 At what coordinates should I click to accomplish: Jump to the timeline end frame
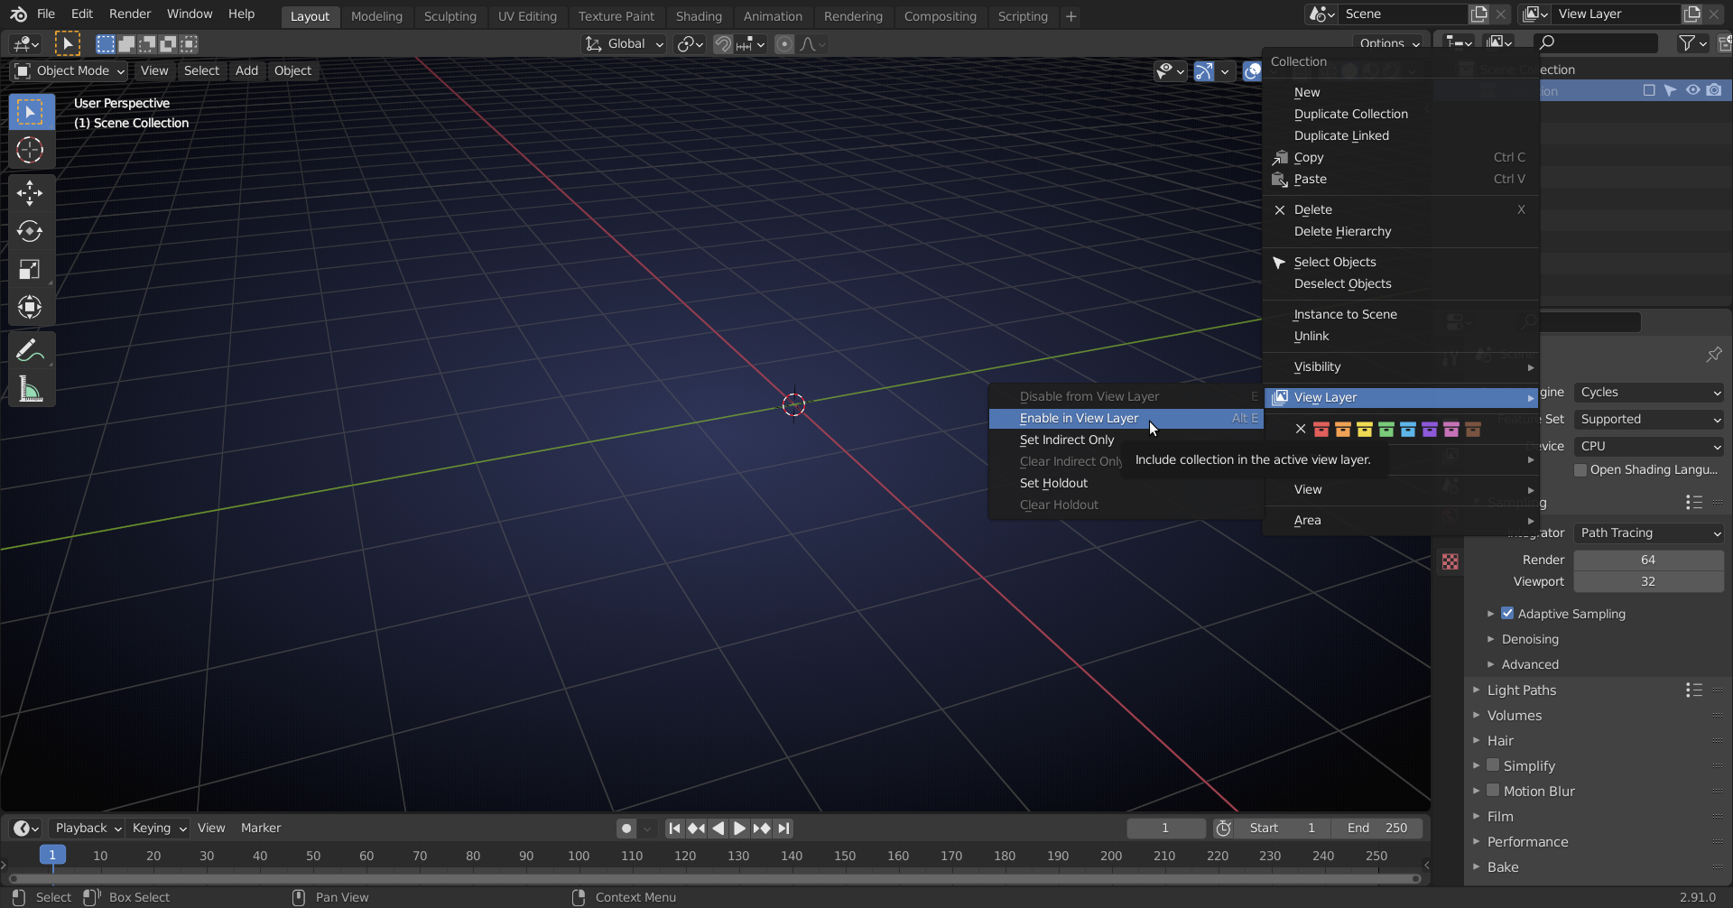point(783,829)
